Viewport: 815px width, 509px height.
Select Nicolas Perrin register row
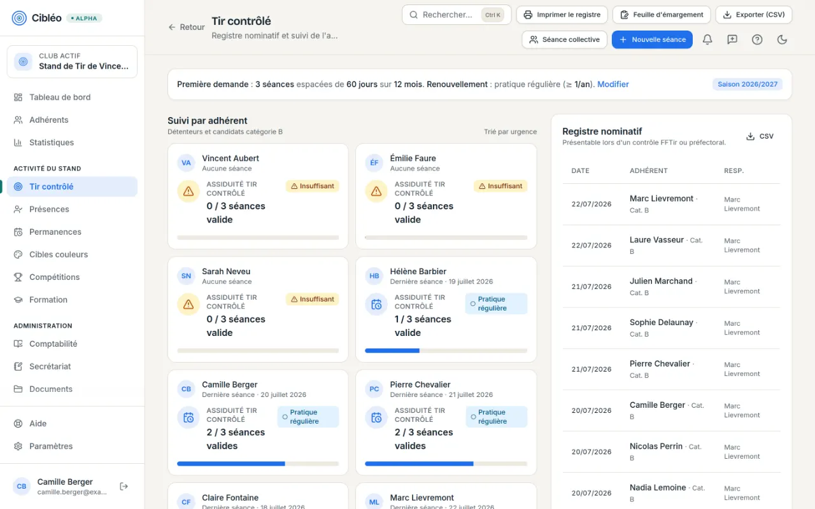point(671,452)
